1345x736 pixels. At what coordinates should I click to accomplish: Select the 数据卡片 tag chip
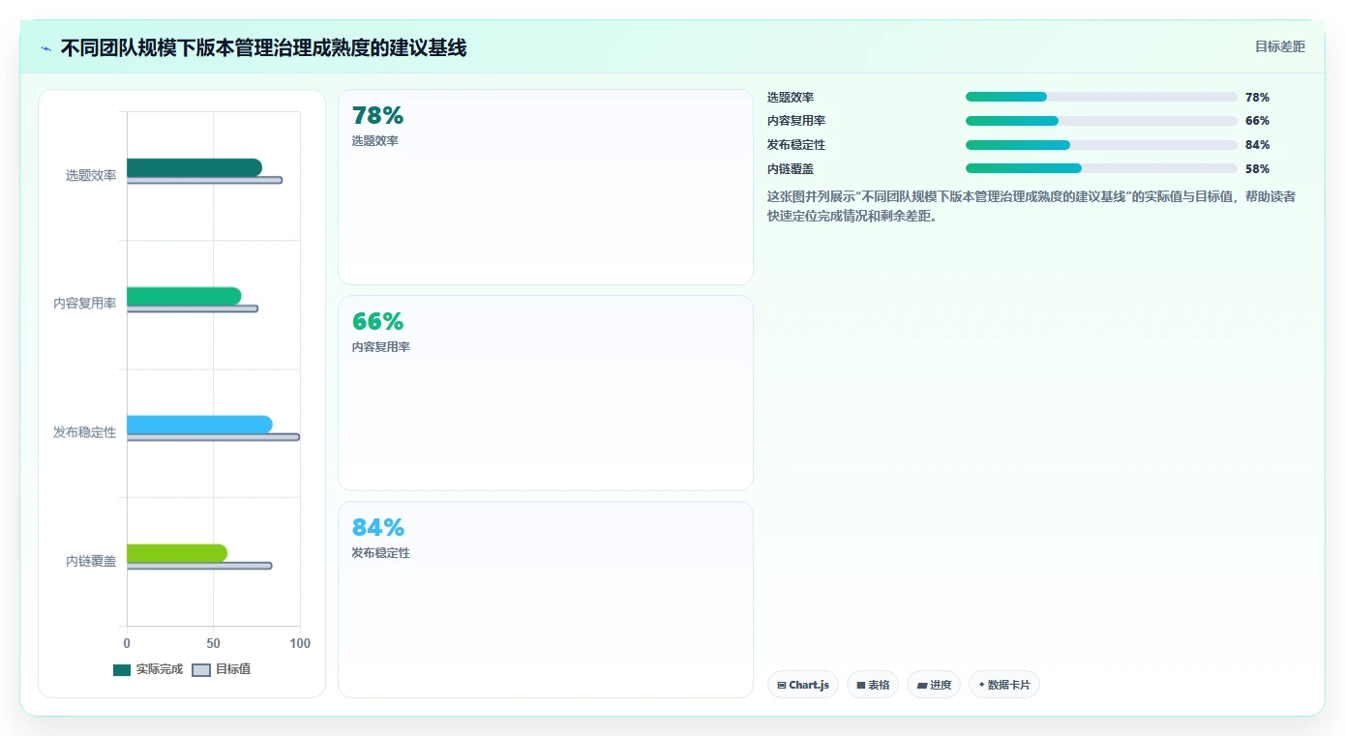coord(1004,685)
